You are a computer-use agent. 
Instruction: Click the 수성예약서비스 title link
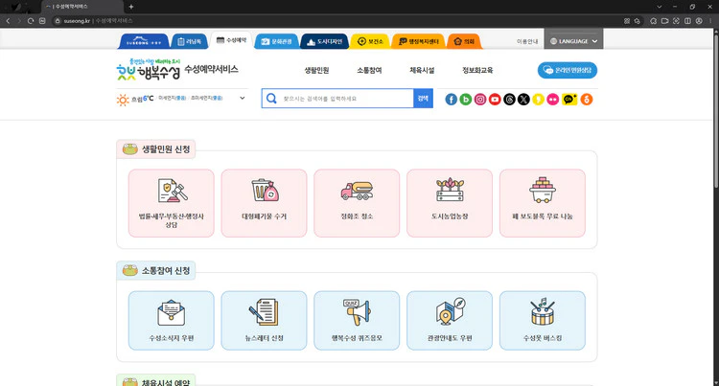(x=212, y=69)
